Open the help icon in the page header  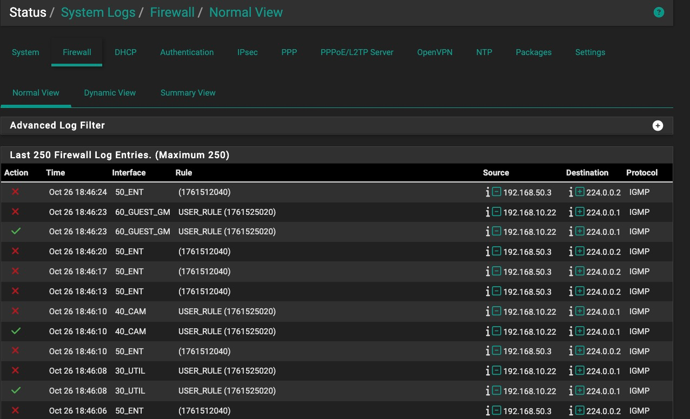(658, 12)
